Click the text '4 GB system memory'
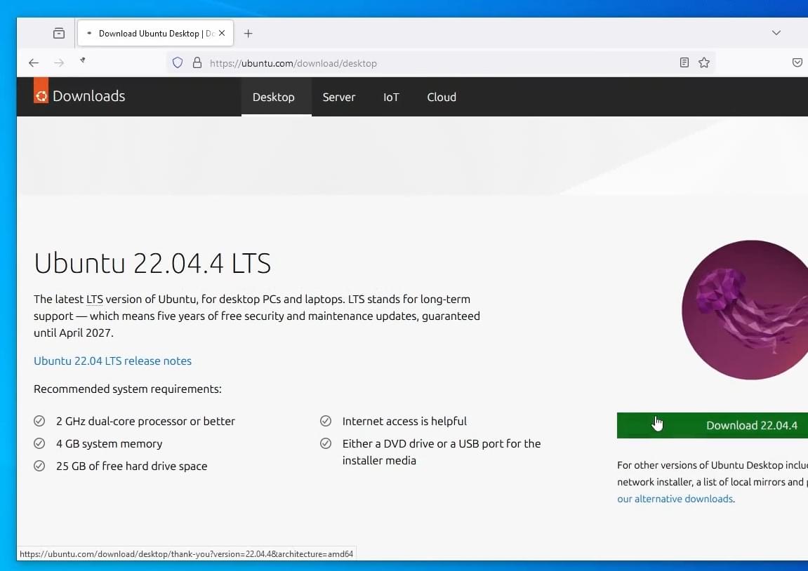Image resolution: width=808 pixels, height=571 pixels. tap(110, 444)
